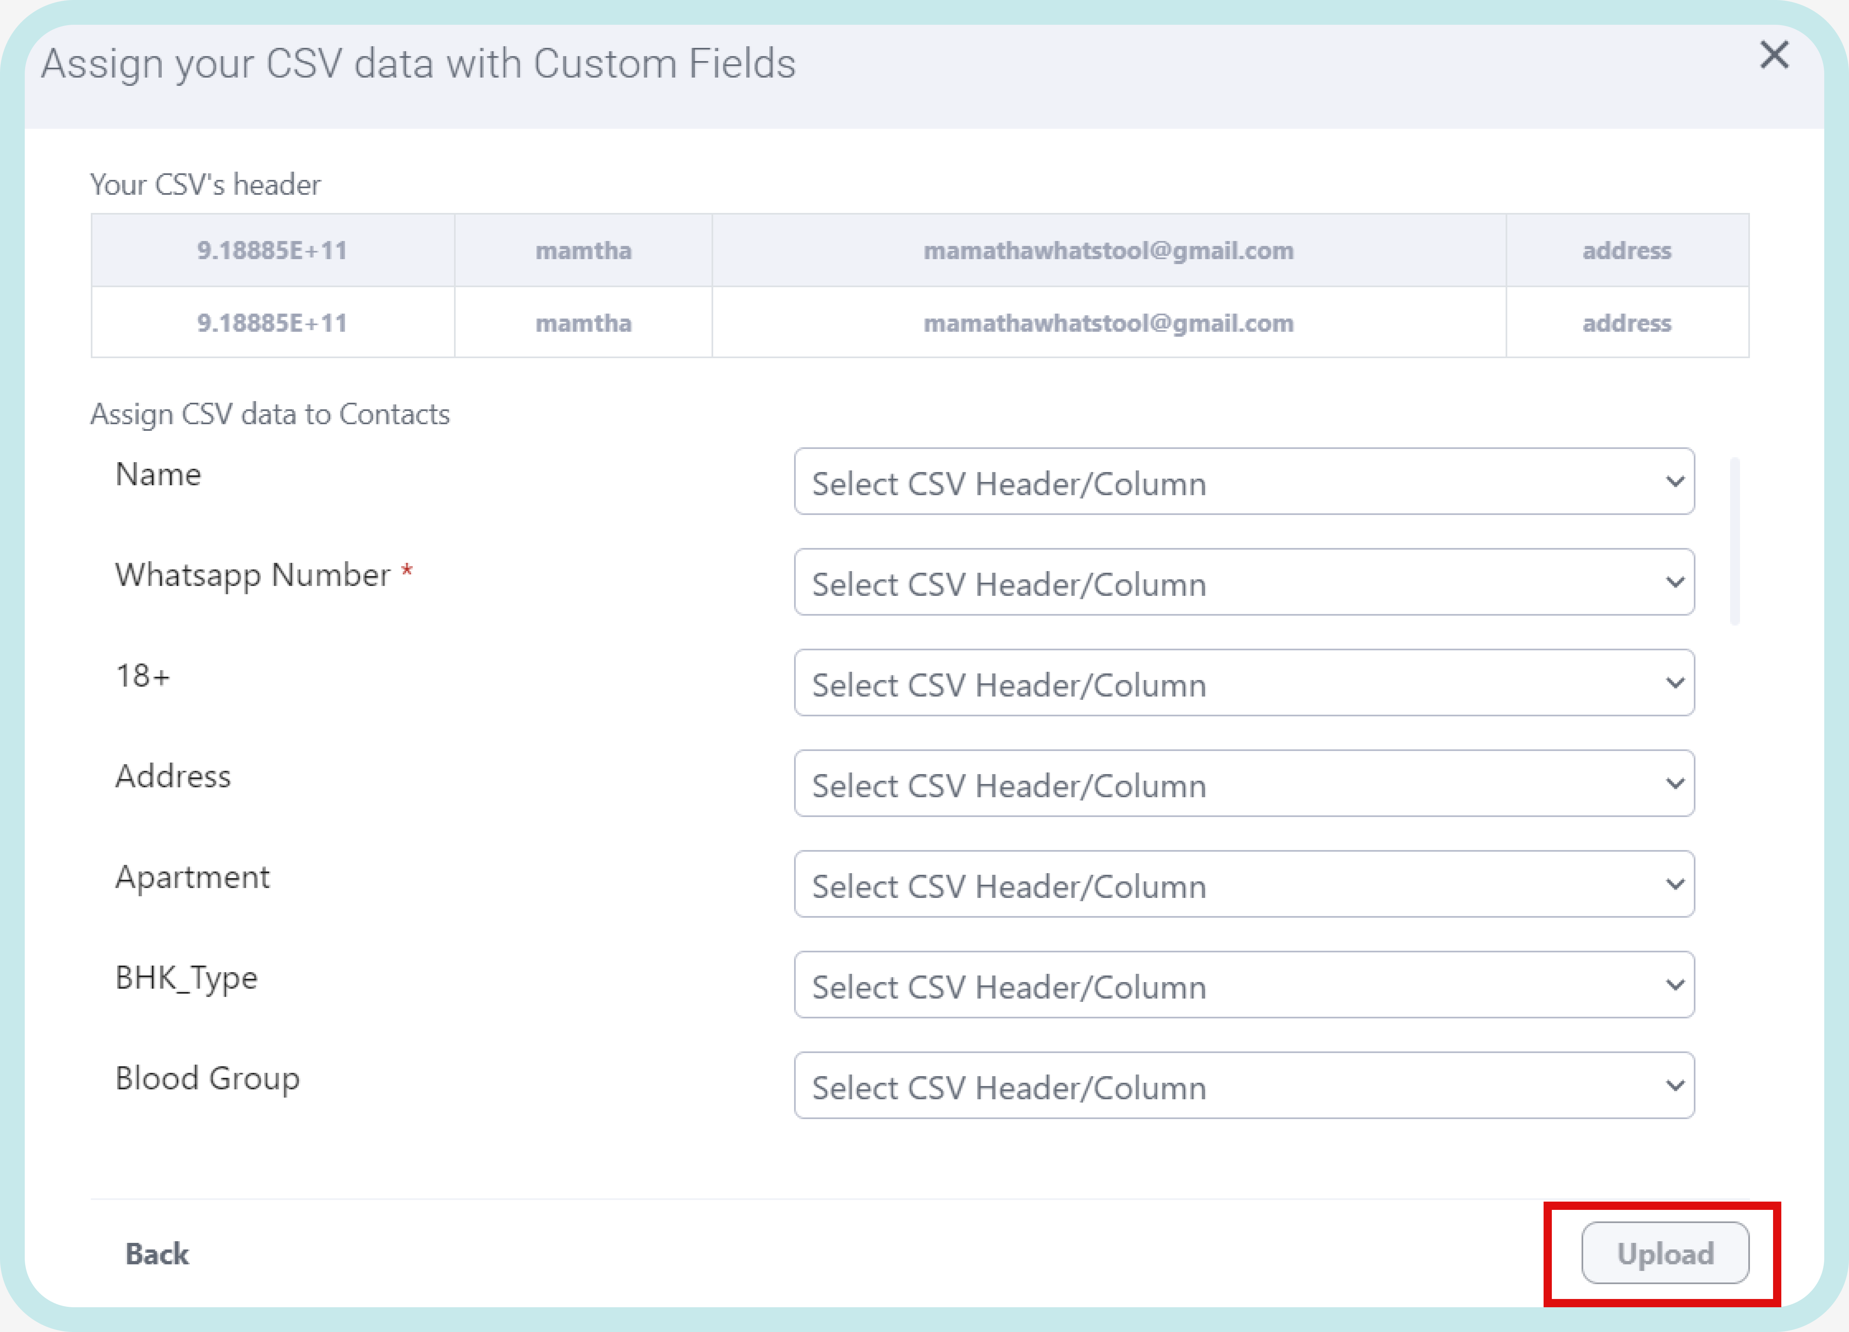The width and height of the screenshot is (1849, 1332).
Task: Click the fields list vertical scrollbar
Action: [x=1734, y=541]
